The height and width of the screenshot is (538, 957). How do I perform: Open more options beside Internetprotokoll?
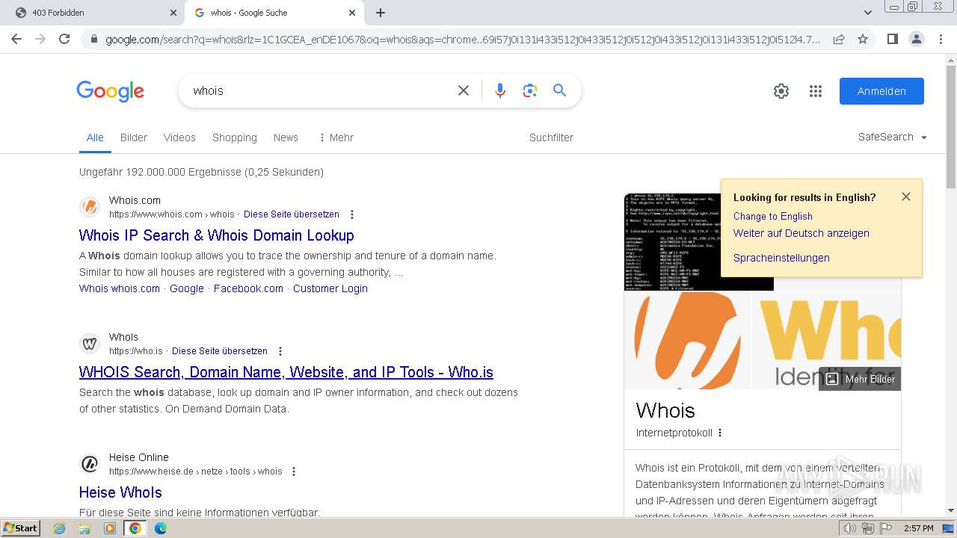[720, 433]
